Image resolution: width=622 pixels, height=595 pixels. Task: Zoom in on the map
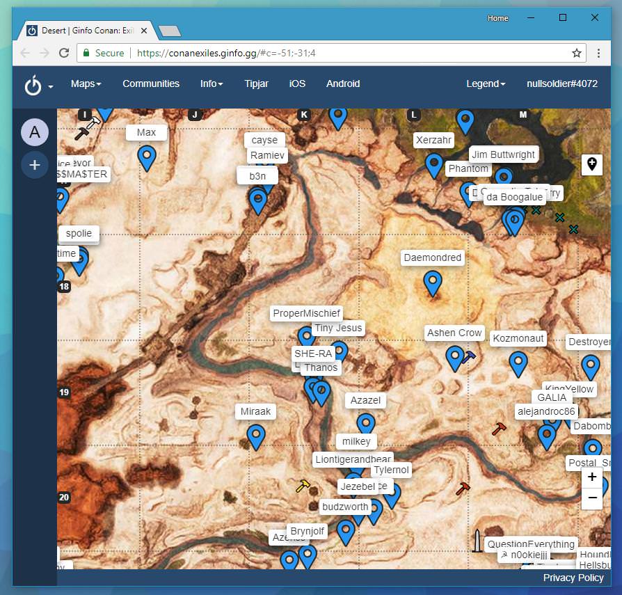(592, 477)
